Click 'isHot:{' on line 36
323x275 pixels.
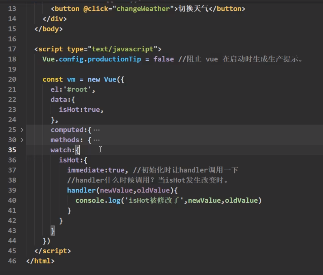pos(73,160)
